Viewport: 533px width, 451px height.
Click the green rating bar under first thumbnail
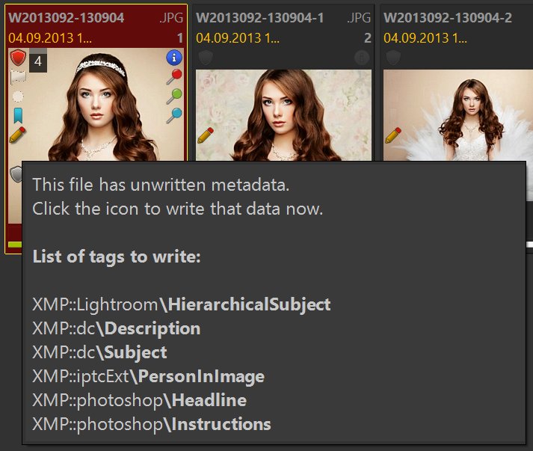[15, 245]
